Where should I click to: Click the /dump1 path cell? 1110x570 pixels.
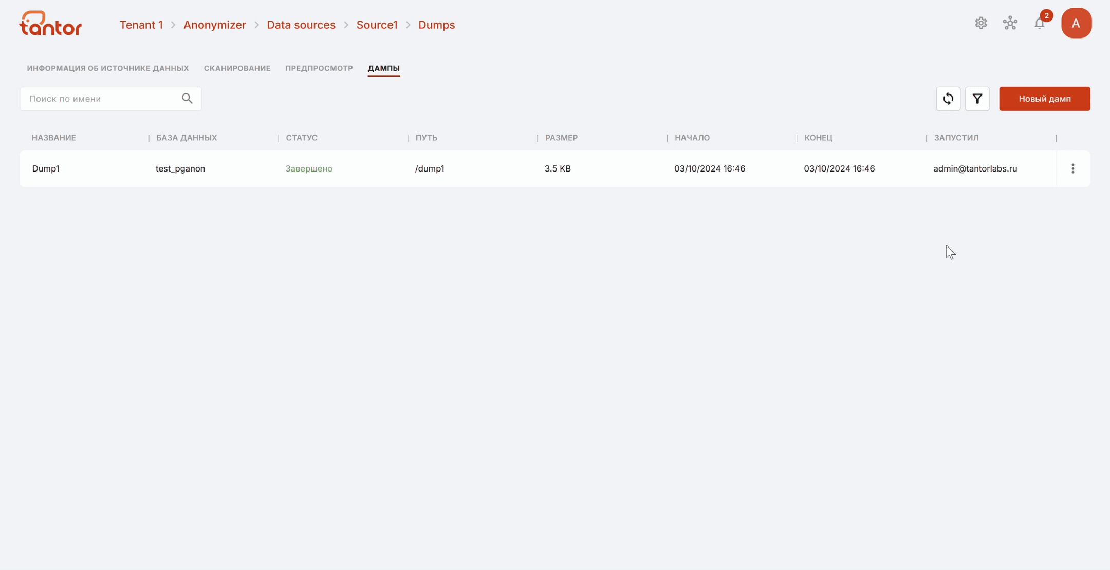430,168
